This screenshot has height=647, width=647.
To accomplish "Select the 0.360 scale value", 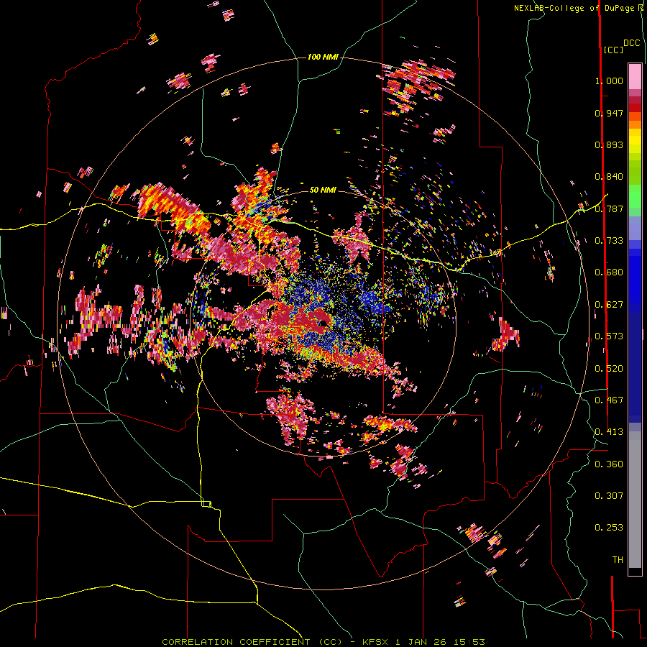I will click(x=609, y=464).
